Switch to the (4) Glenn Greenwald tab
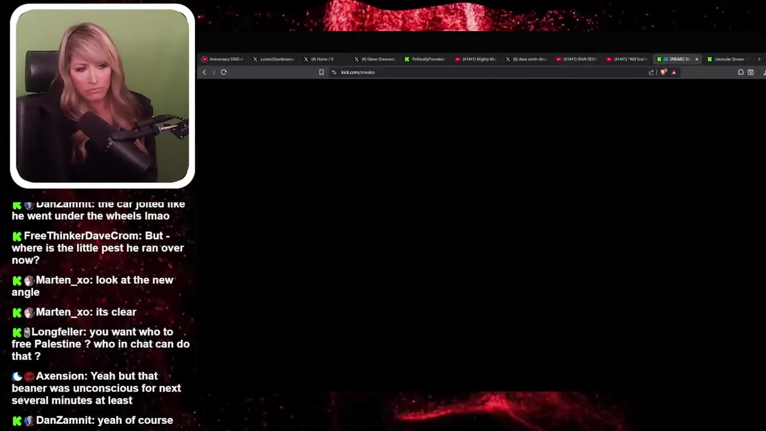Screen dimensions: 766x431 coord(375,59)
